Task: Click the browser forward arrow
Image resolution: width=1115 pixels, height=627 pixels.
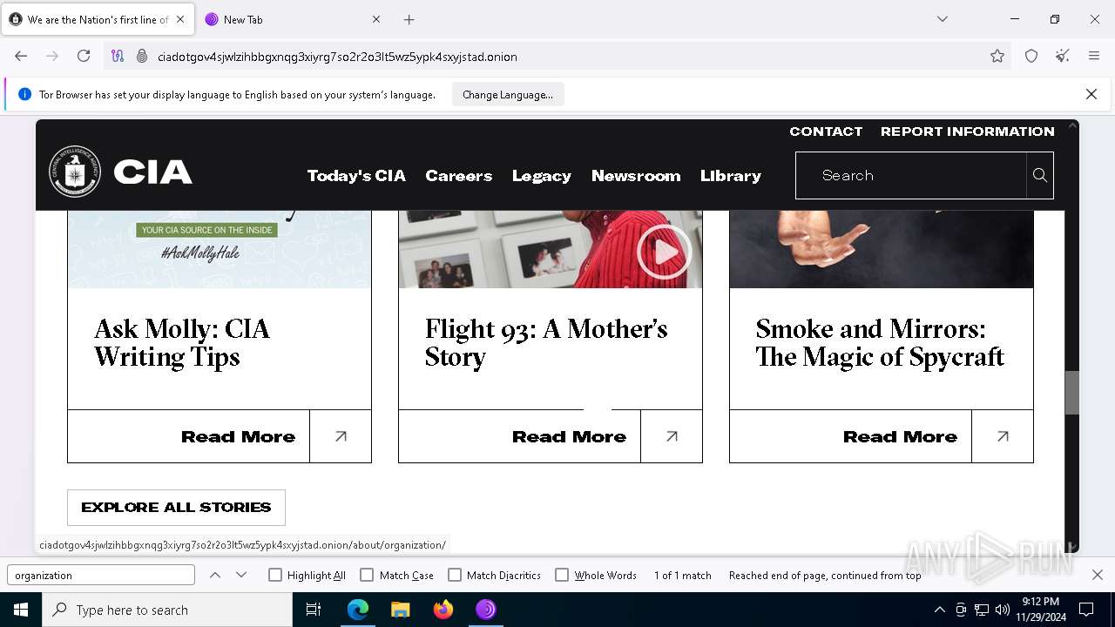Action: [x=52, y=56]
